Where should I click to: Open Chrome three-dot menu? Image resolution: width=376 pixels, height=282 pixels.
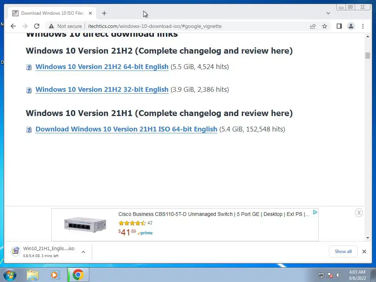tap(363, 26)
